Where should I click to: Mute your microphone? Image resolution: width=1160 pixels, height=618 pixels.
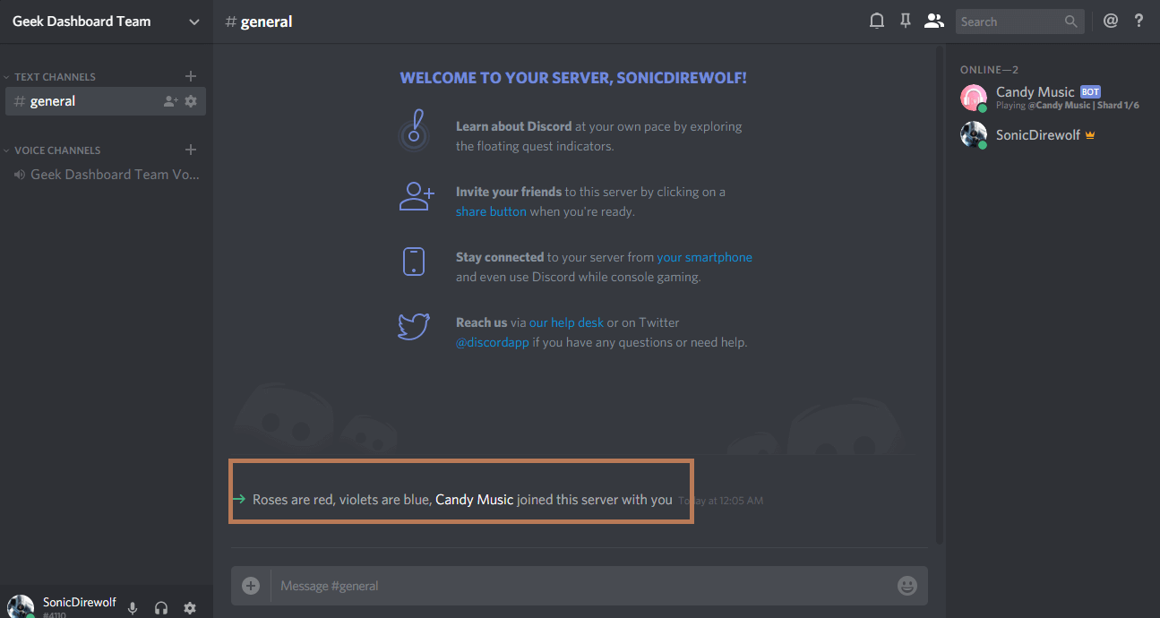click(133, 607)
